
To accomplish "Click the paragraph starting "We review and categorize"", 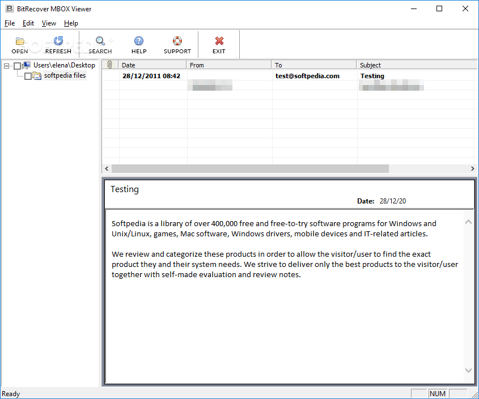I will tap(285, 264).
